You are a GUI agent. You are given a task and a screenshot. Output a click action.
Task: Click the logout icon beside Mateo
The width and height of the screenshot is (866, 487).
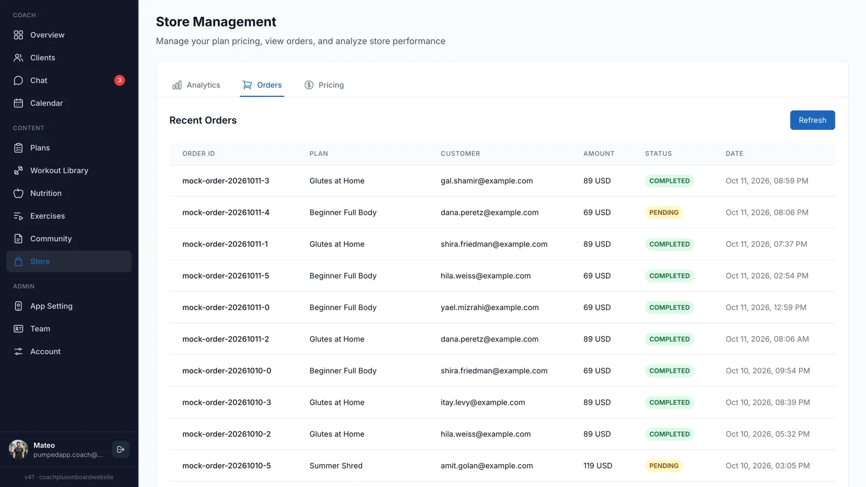[121, 450]
